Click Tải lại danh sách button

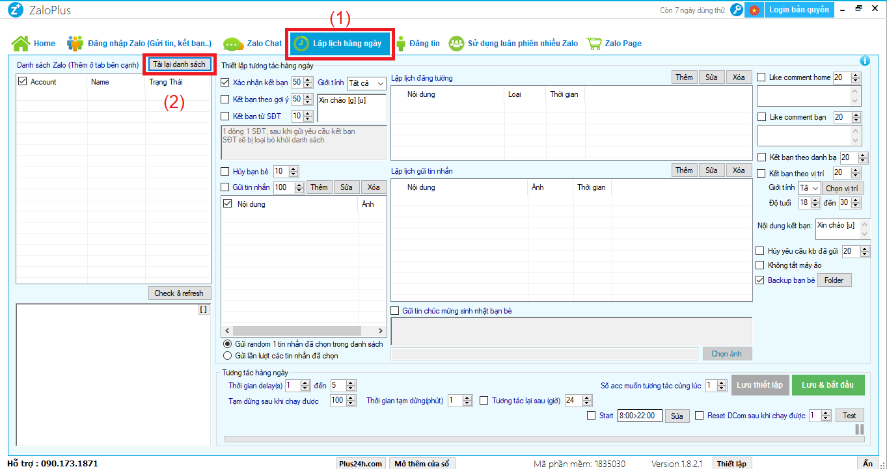point(179,64)
